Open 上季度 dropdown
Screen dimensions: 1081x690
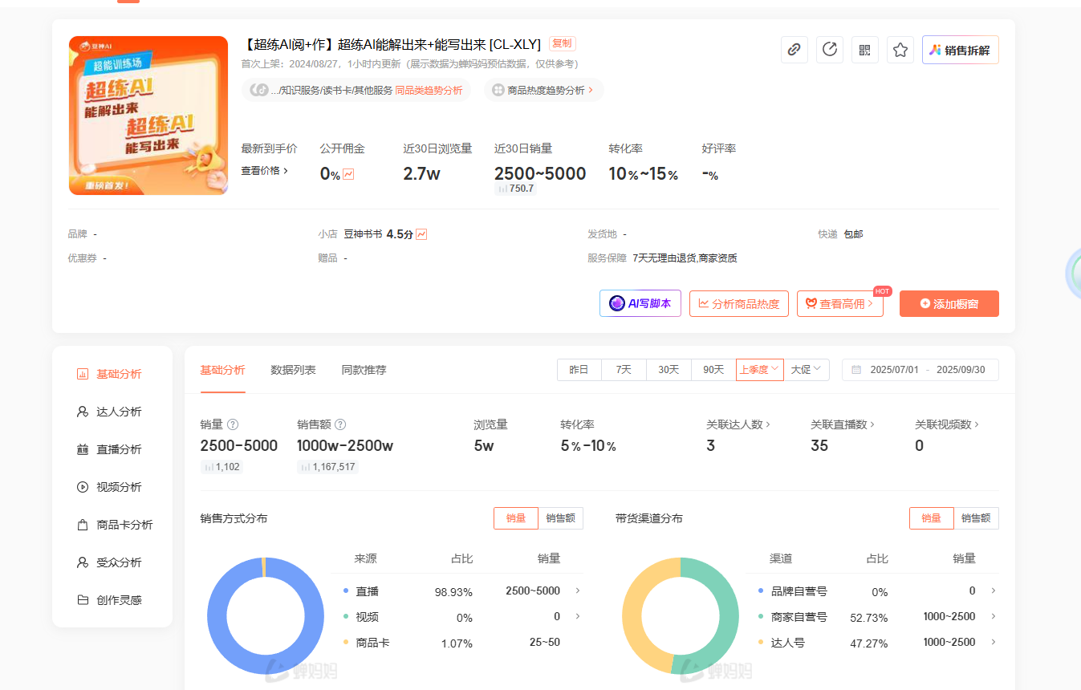[x=759, y=370]
